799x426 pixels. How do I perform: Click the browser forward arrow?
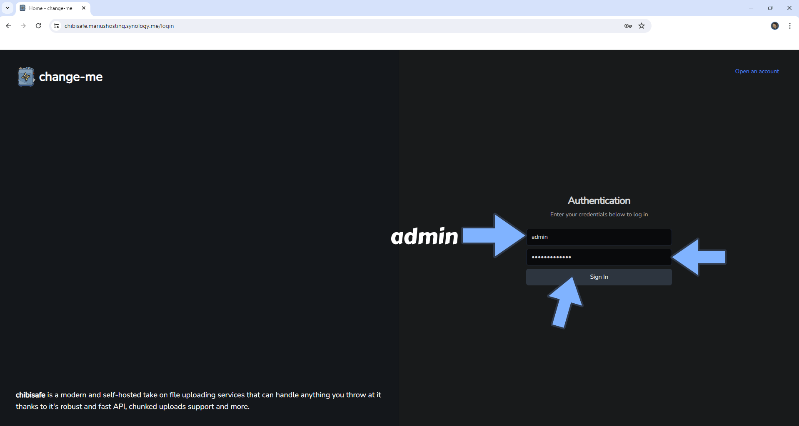click(23, 26)
